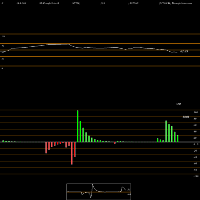200x200 pixels.
Task: Click the mini chart value -10
Action: click(x=129, y=194)
